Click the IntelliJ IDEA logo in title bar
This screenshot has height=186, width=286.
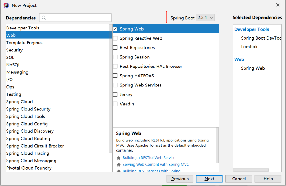6,5
